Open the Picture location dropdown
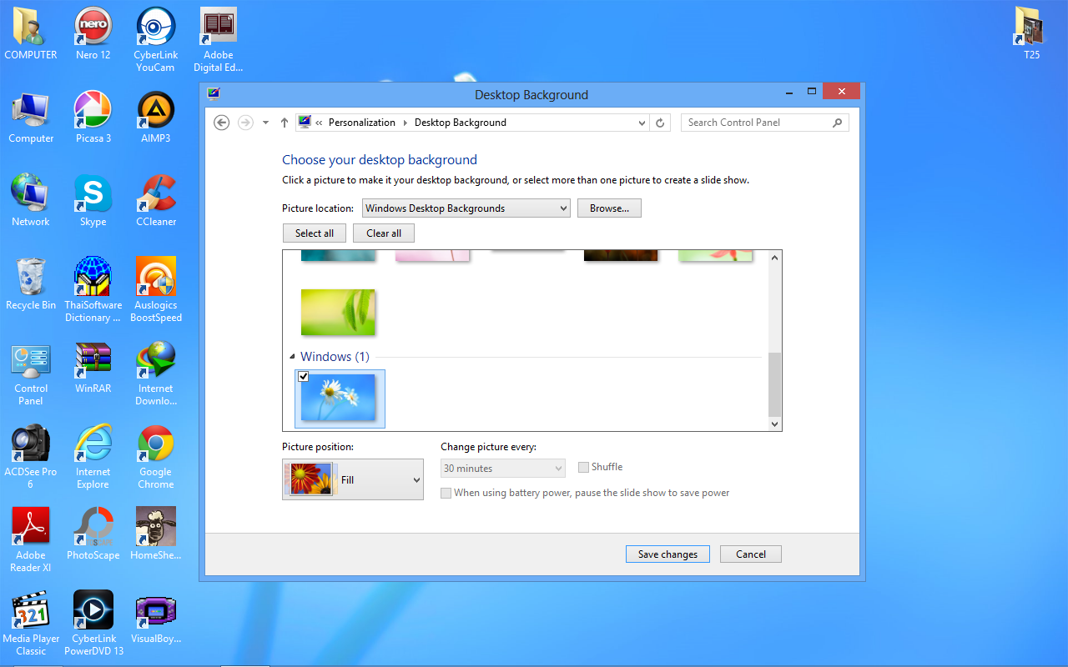The width and height of the screenshot is (1068, 667). 466,208
